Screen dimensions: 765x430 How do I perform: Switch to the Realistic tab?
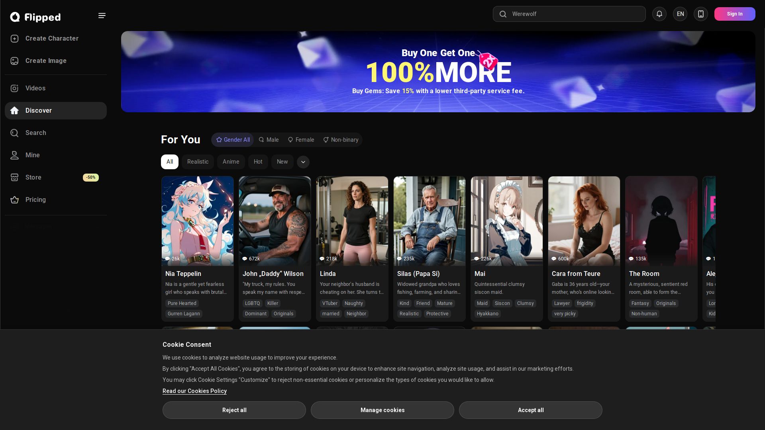[x=198, y=162]
